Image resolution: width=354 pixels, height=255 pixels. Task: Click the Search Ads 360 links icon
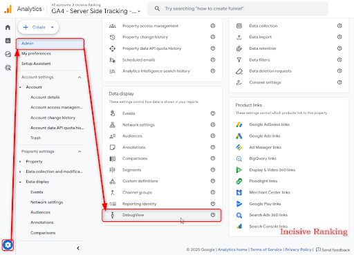[239, 215]
